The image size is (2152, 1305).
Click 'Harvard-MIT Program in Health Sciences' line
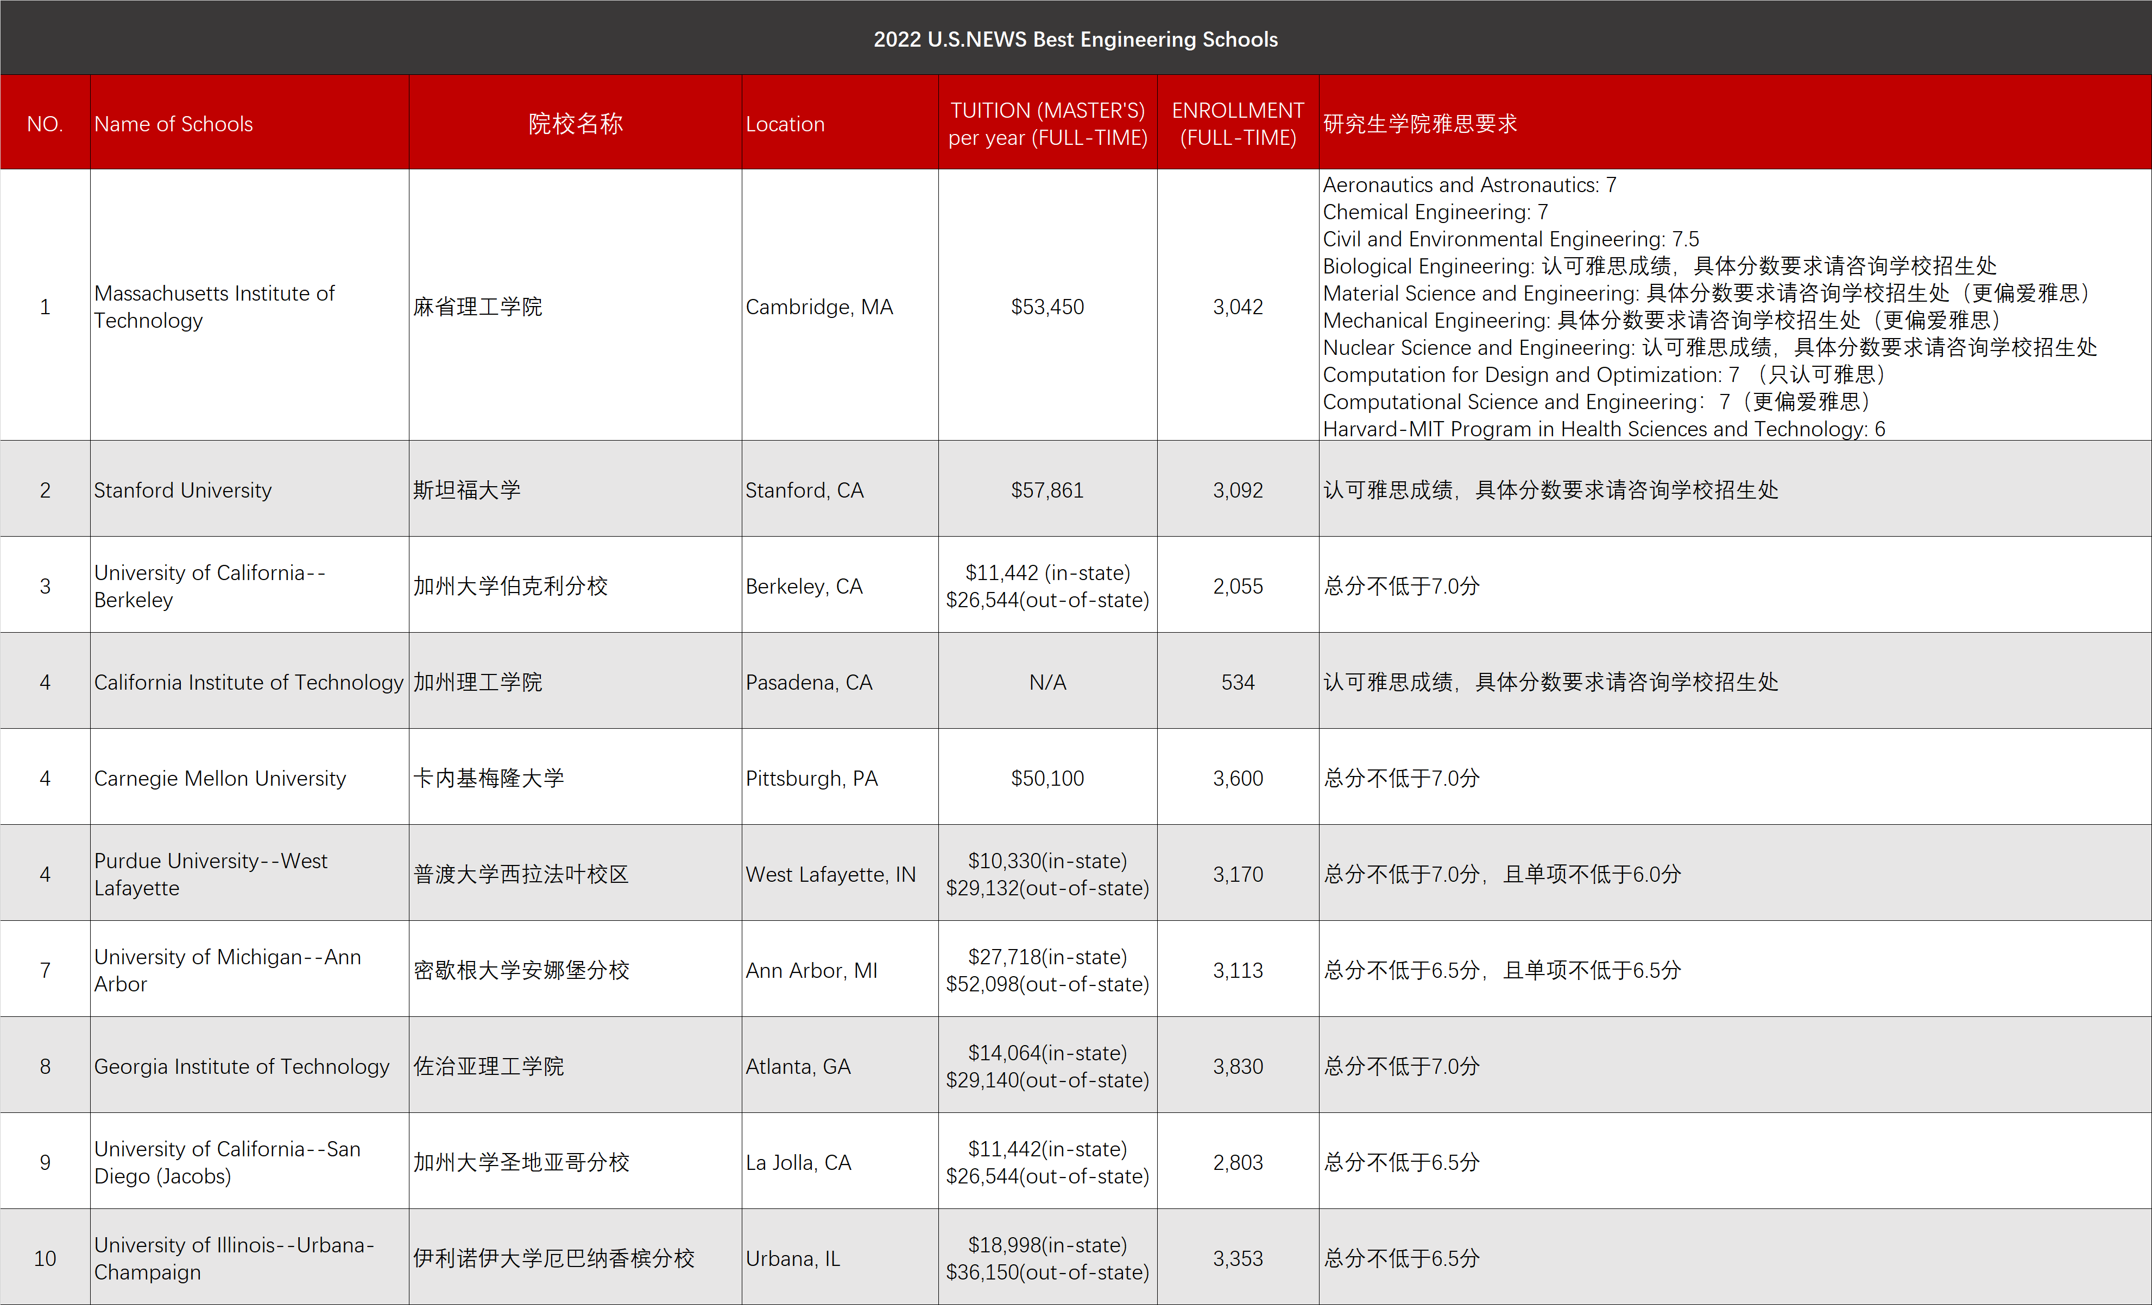pyautogui.click(x=1604, y=429)
